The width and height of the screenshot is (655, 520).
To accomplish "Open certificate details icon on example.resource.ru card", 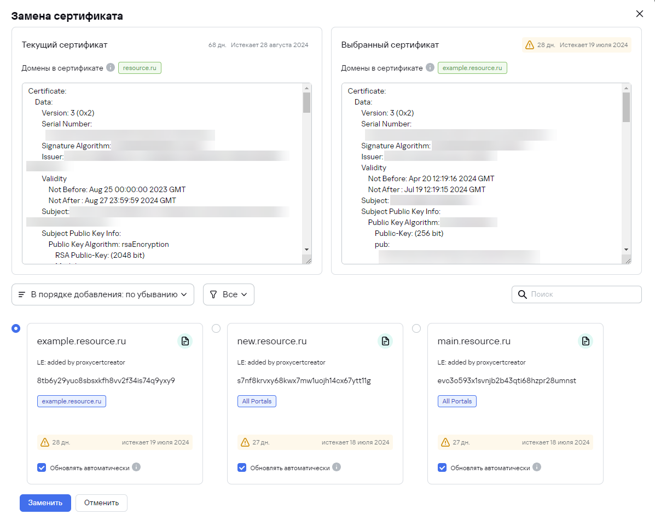I will coord(185,342).
